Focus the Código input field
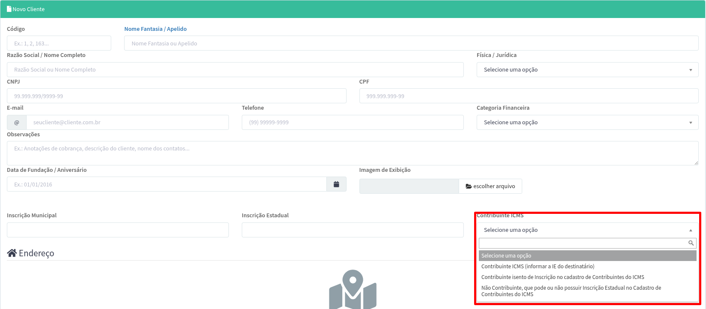 59,43
